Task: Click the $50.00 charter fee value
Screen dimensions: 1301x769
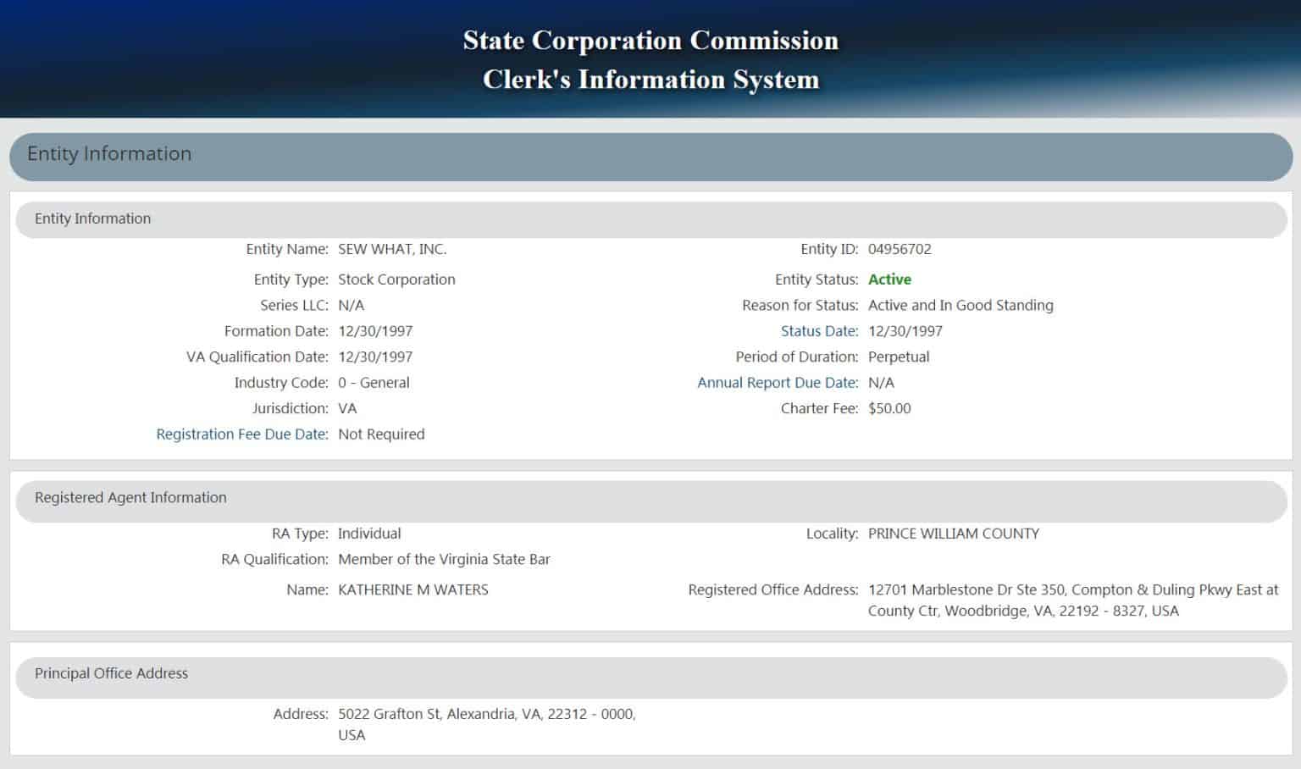Action: click(889, 408)
